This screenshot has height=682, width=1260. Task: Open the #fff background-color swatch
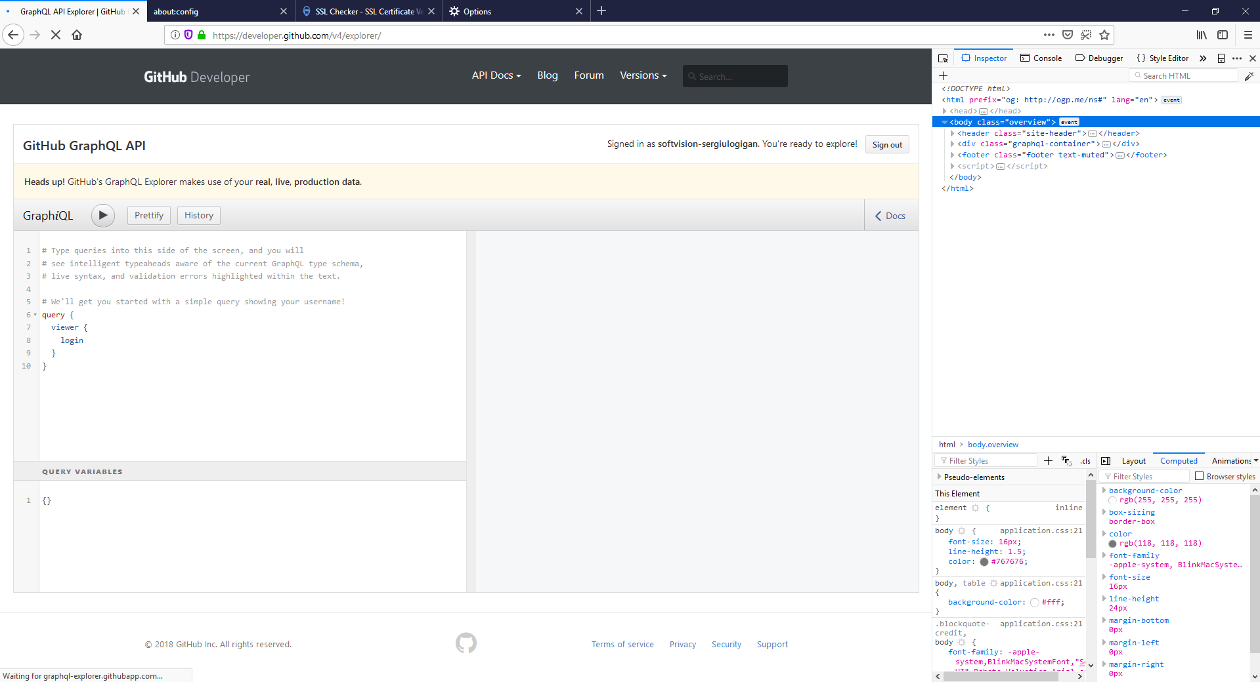click(1034, 602)
